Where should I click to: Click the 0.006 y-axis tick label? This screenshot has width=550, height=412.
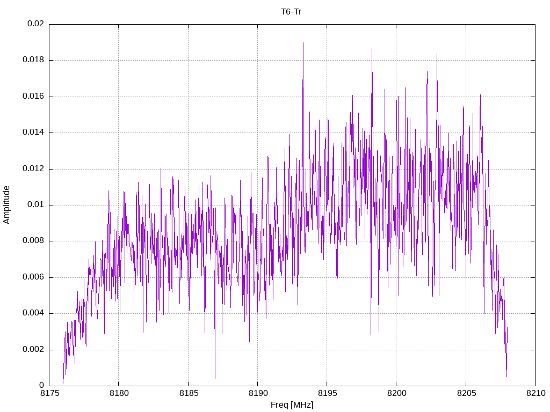coord(33,277)
